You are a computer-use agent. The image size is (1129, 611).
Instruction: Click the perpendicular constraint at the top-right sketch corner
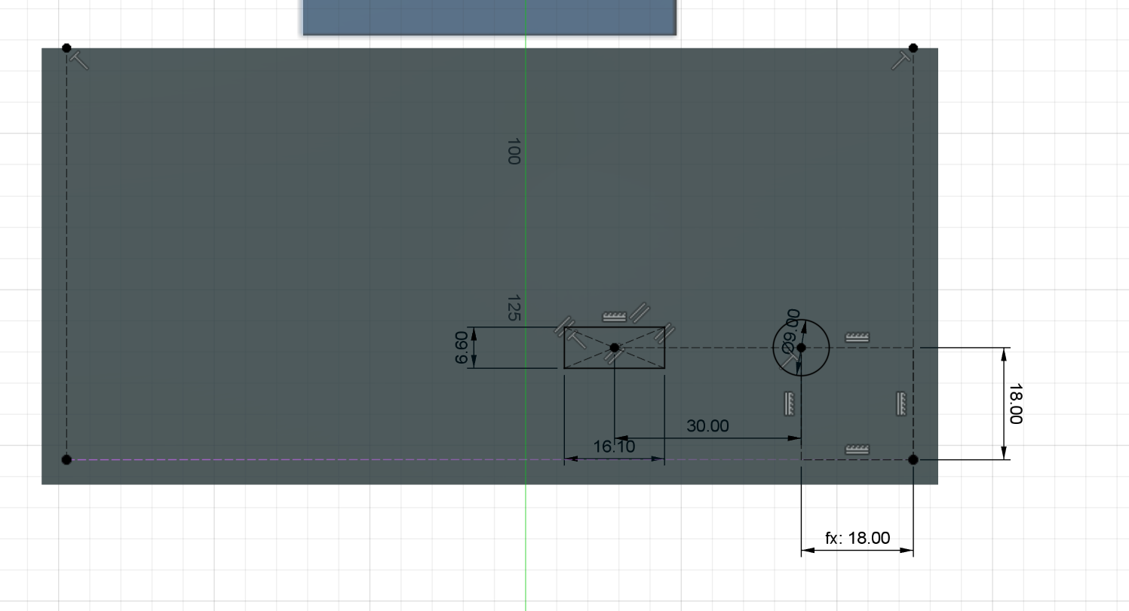point(900,60)
